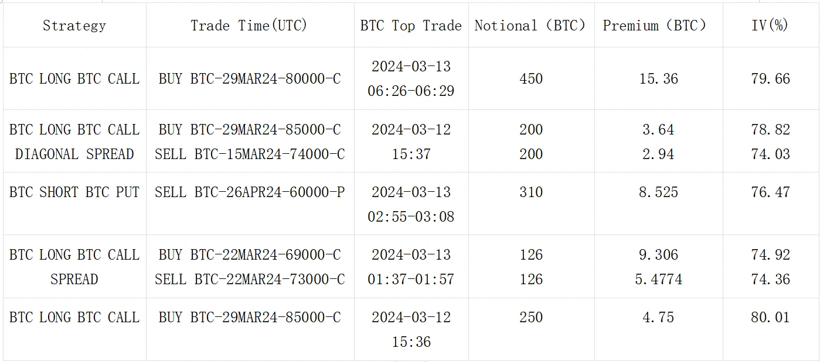
Task: Click the 15.36 premium value
Action: click(658, 79)
